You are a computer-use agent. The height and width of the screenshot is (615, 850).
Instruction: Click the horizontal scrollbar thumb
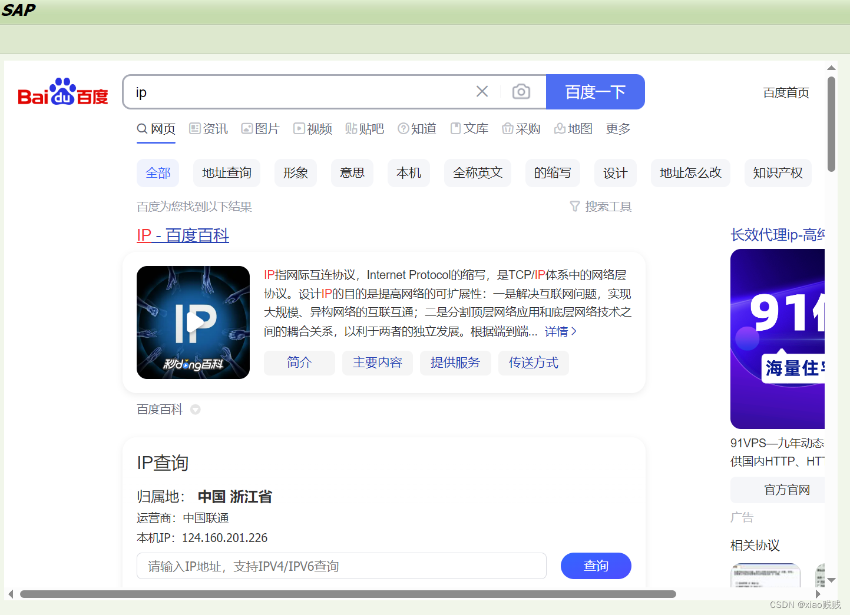click(x=348, y=594)
